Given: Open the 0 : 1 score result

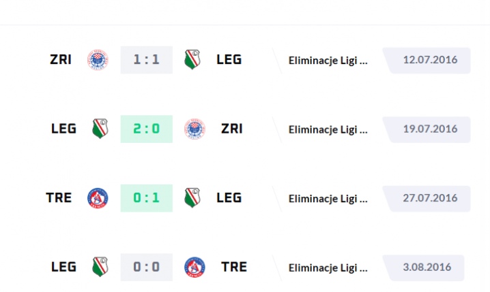Looking at the screenshot, I should [147, 198].
